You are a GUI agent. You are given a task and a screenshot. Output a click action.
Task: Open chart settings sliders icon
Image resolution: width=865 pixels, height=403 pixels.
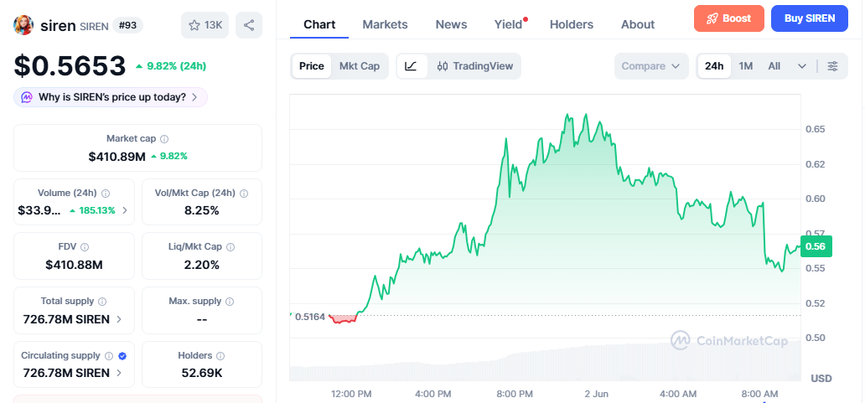click(833, 66)
